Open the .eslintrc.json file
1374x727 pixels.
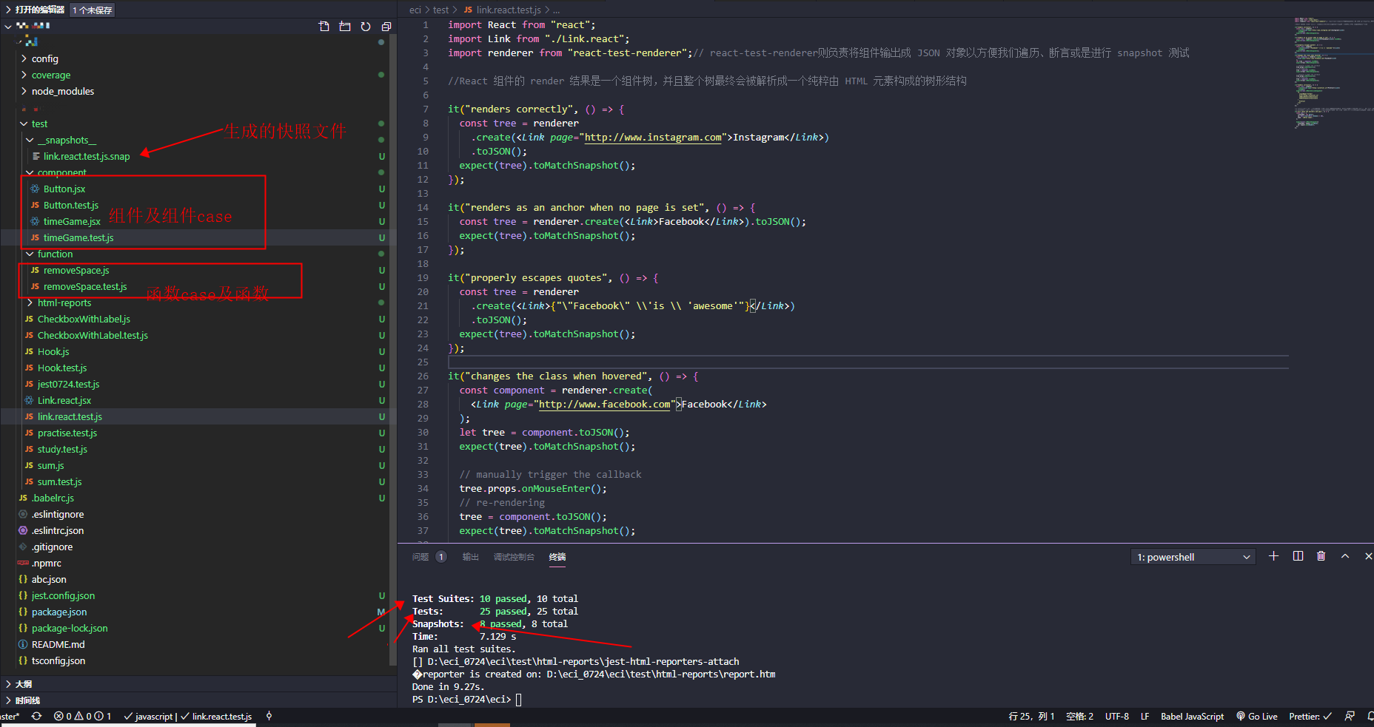pyautogui.click(x=58, y=530)
